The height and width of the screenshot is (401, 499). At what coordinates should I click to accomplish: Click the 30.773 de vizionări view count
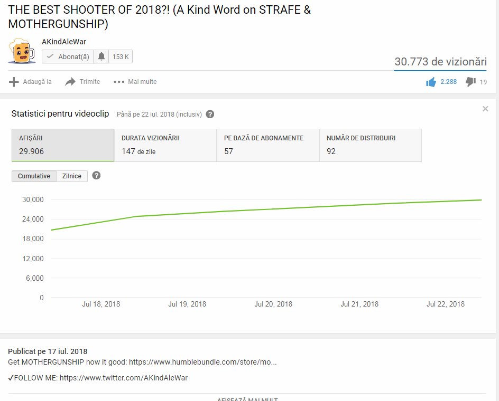(x=440, y=61)
